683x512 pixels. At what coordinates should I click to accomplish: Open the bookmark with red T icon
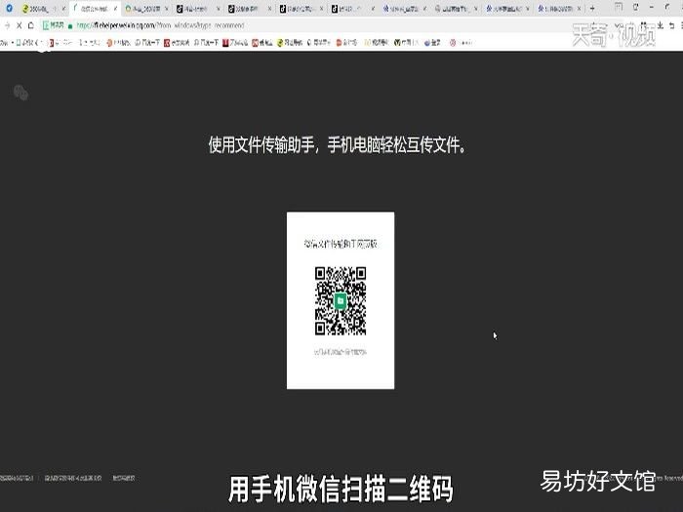[x=235, y=43]
